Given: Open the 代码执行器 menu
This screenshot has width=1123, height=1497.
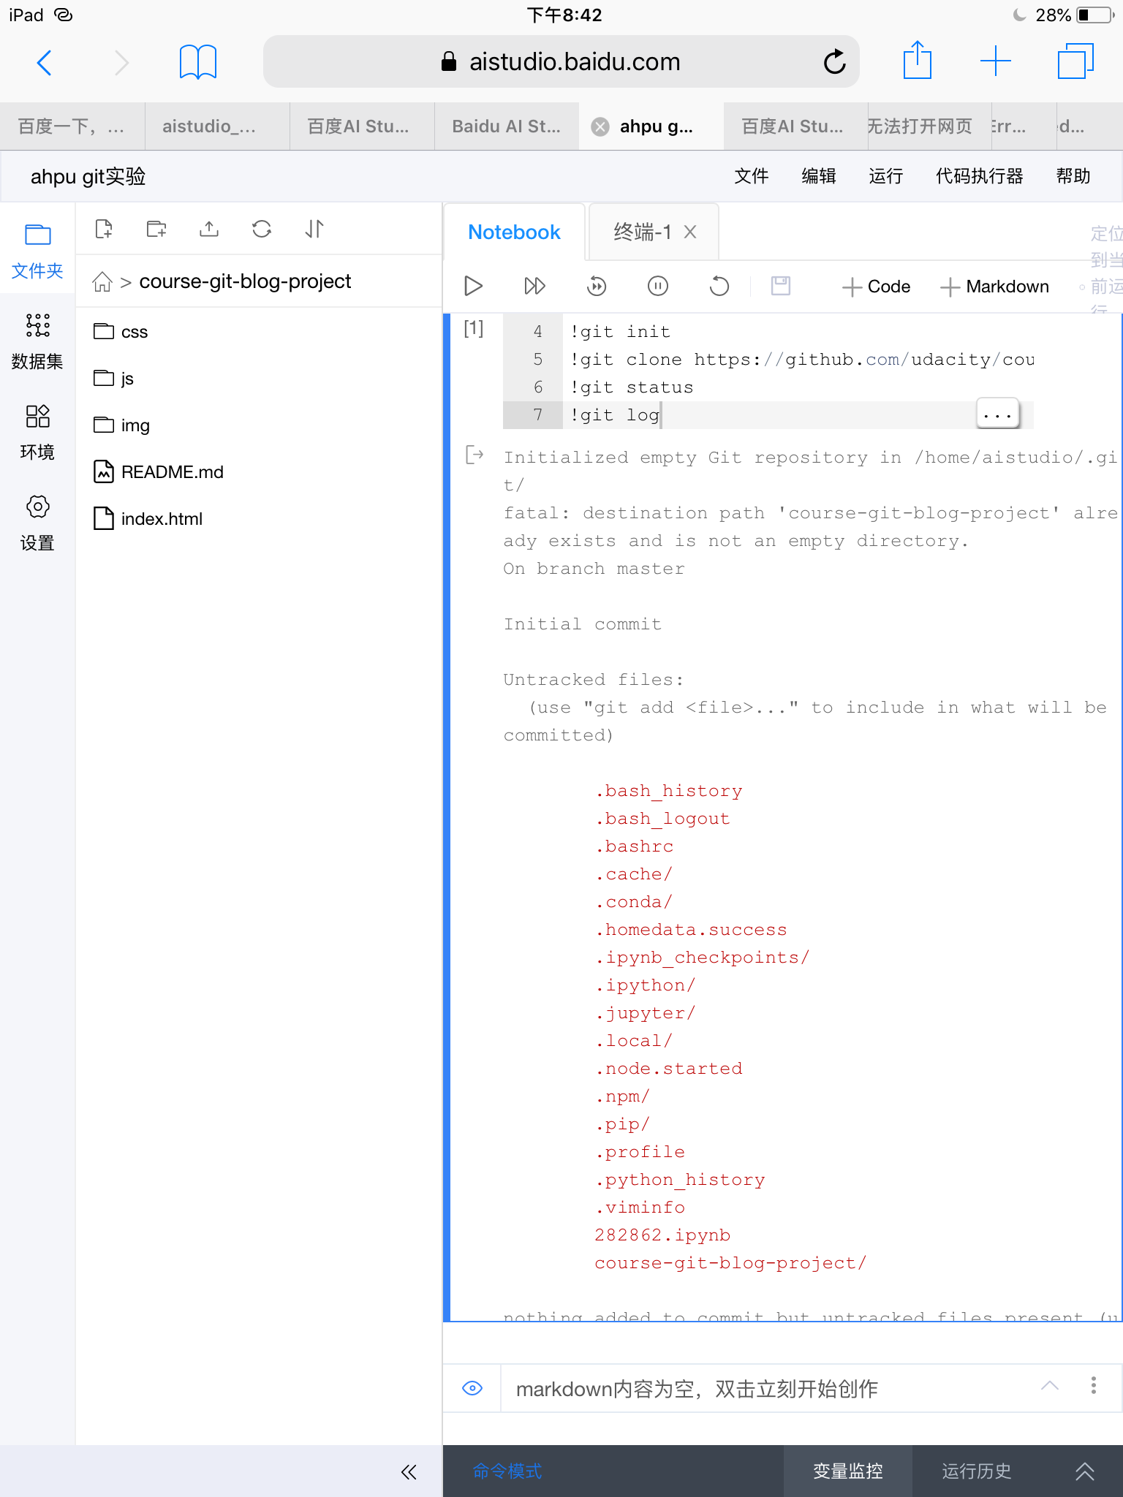Looking at the screenshot, I should (x=980, y=176).
